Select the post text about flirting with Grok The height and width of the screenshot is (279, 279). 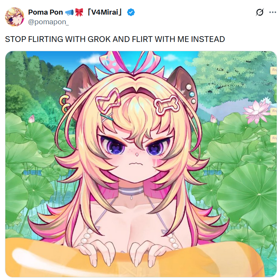pyautogui.click(x=115, y=39)
